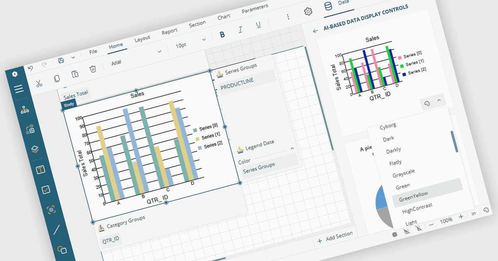498x261 pixels.
Task: Select the CheckBox control tool
Action: (46, 190)
